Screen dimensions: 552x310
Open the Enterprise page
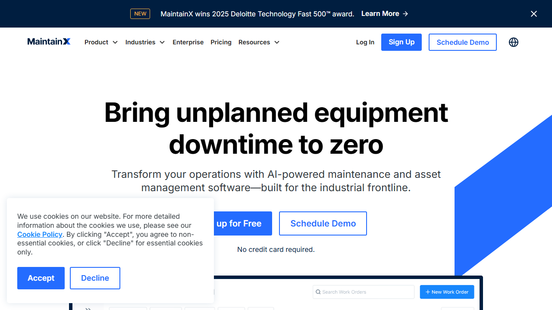pyautogui.click(x=188, y=42)
